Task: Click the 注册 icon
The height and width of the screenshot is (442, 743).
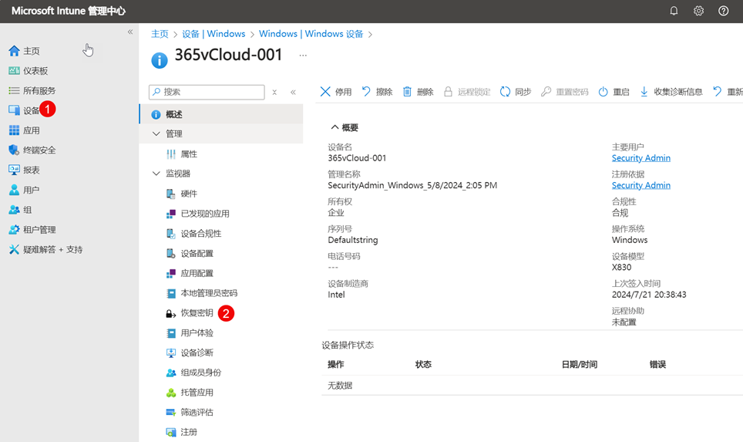Action: [x=170, y=432]
